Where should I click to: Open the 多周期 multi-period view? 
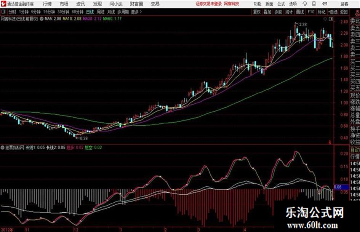point(123,12)
